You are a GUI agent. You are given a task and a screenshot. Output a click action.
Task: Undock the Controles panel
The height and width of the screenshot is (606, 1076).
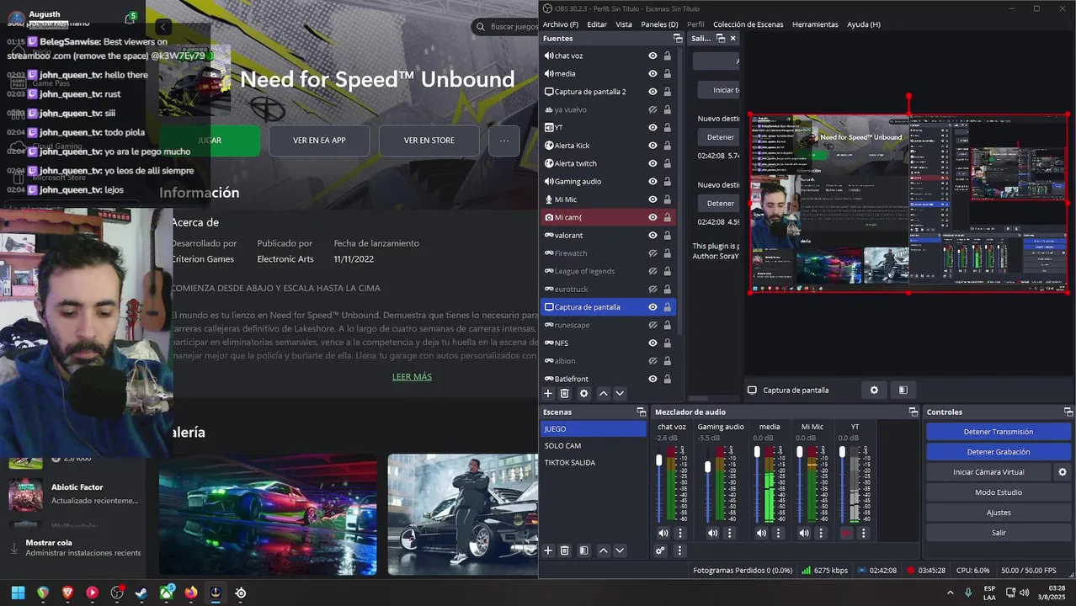pyautogui.click(x=1068, y=412)
